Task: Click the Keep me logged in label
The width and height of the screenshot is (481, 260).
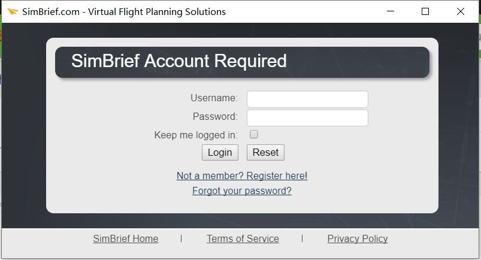Action: pyautogui.click(x=196, y=135)
